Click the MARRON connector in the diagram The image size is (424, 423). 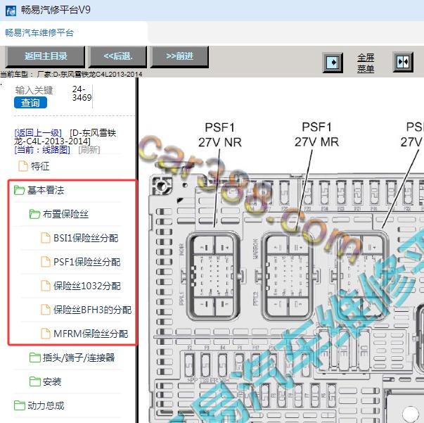coord(288,276)
